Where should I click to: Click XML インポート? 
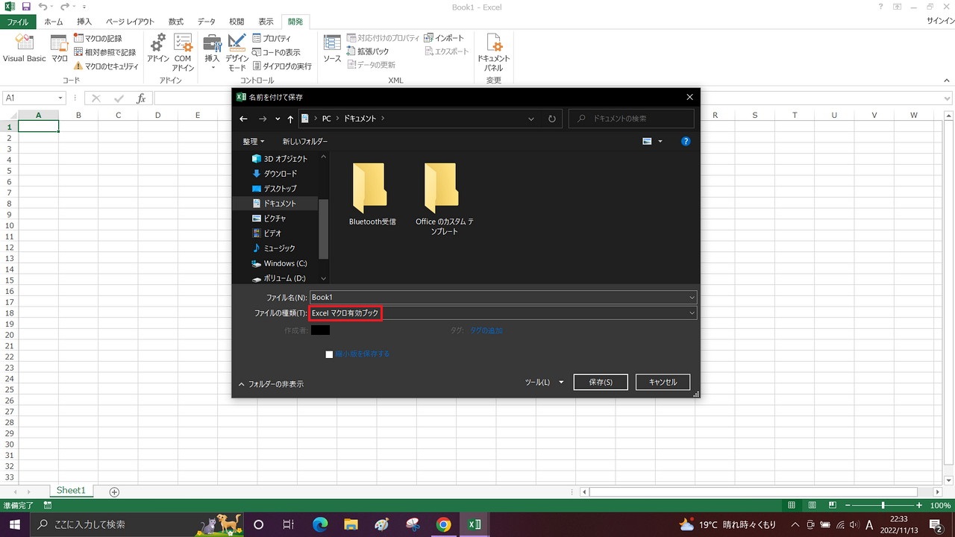click(444, 38)
